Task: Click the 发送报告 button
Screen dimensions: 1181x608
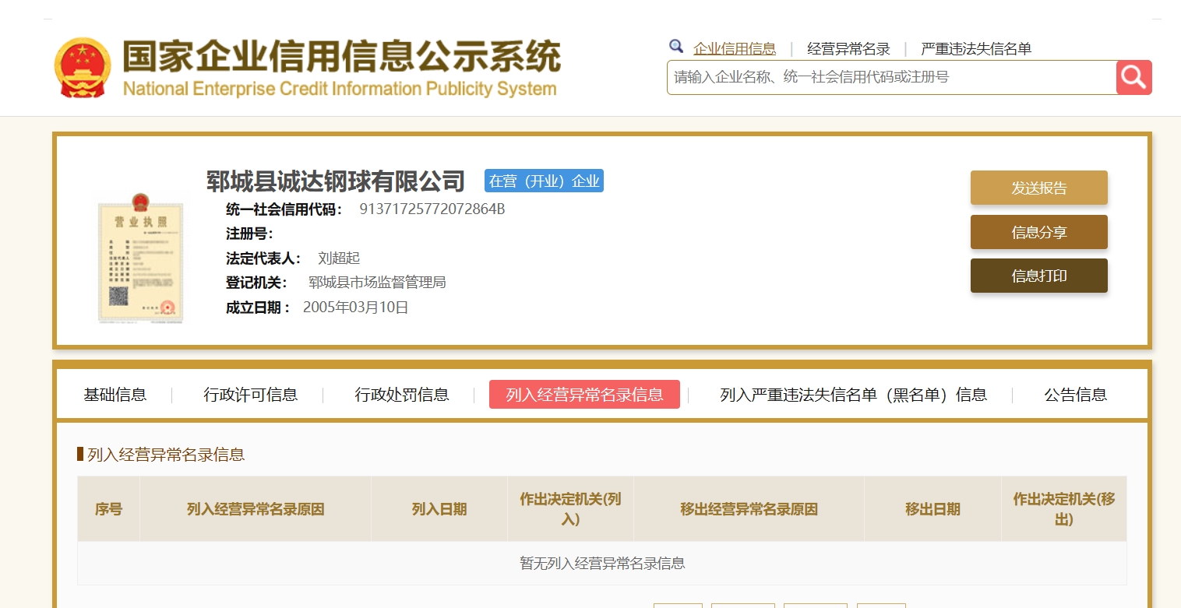Action: tap(1039, 188)
